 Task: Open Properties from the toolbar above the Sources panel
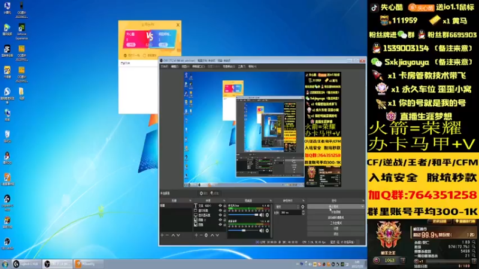204,193
